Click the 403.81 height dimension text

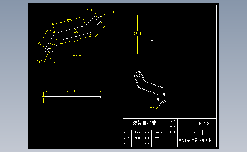[x=137, y=34]
